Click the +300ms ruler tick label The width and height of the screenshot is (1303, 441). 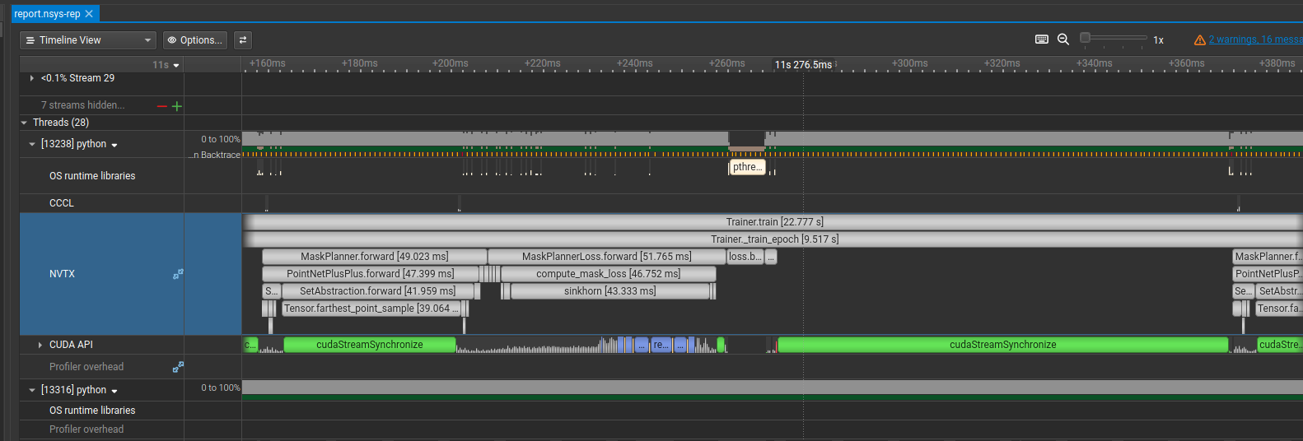tap(910, 63)
